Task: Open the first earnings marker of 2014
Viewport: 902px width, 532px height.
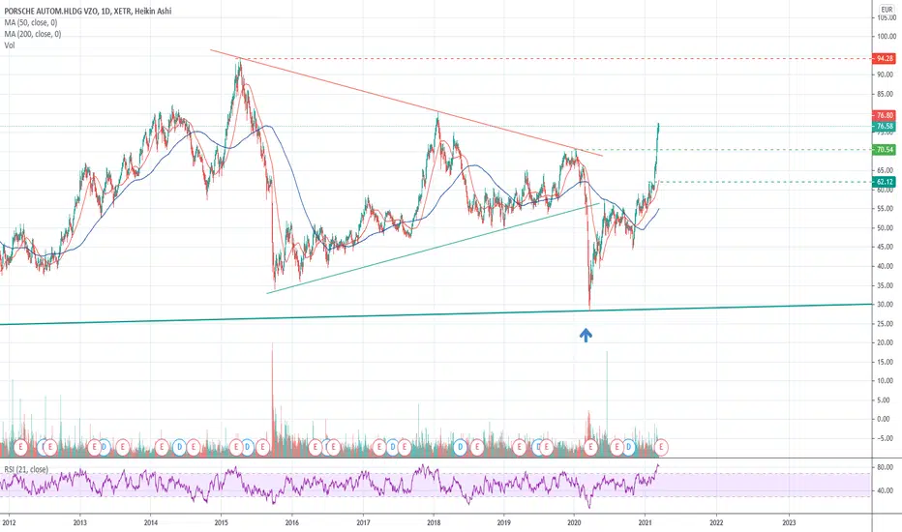Action: click(162, 446)
